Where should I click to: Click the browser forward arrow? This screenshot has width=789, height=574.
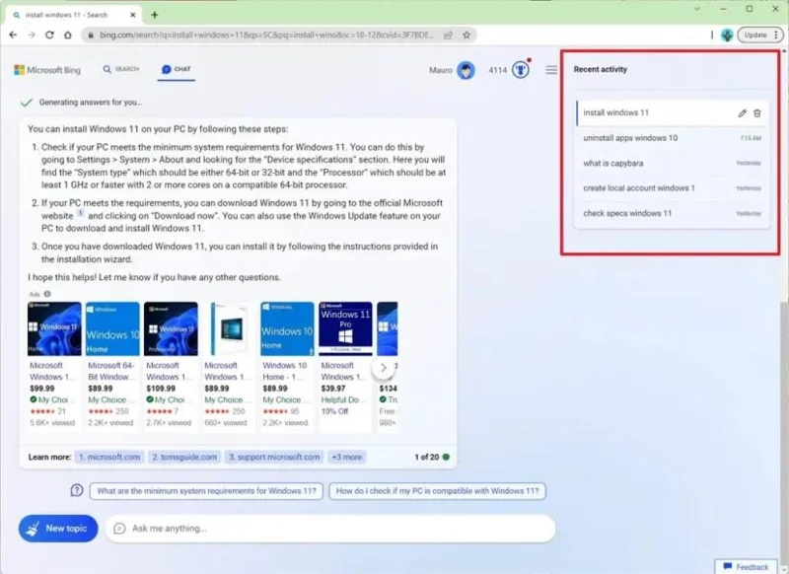[x=32, y=35]
